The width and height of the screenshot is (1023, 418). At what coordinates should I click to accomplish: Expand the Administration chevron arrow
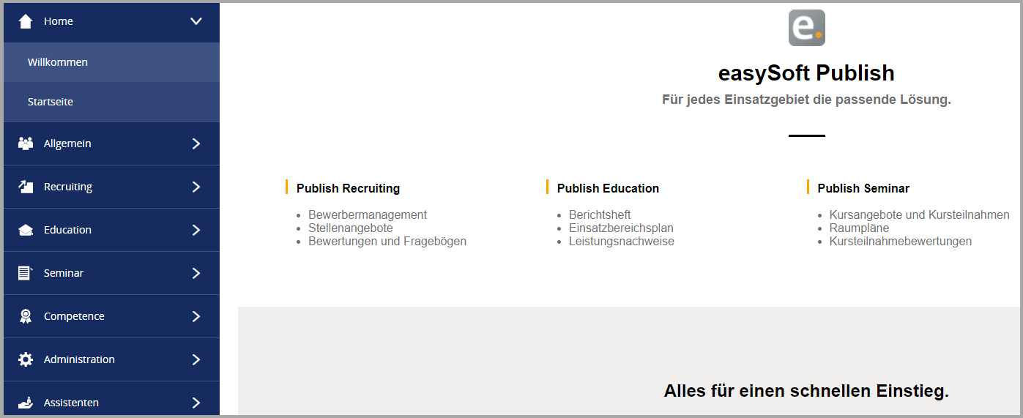(196, 359)
